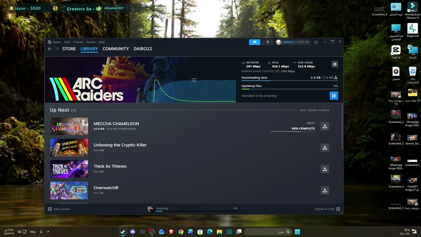421x237 pixels.
Task: Open Steam announcements megaphone
Action: click(255, 42)
